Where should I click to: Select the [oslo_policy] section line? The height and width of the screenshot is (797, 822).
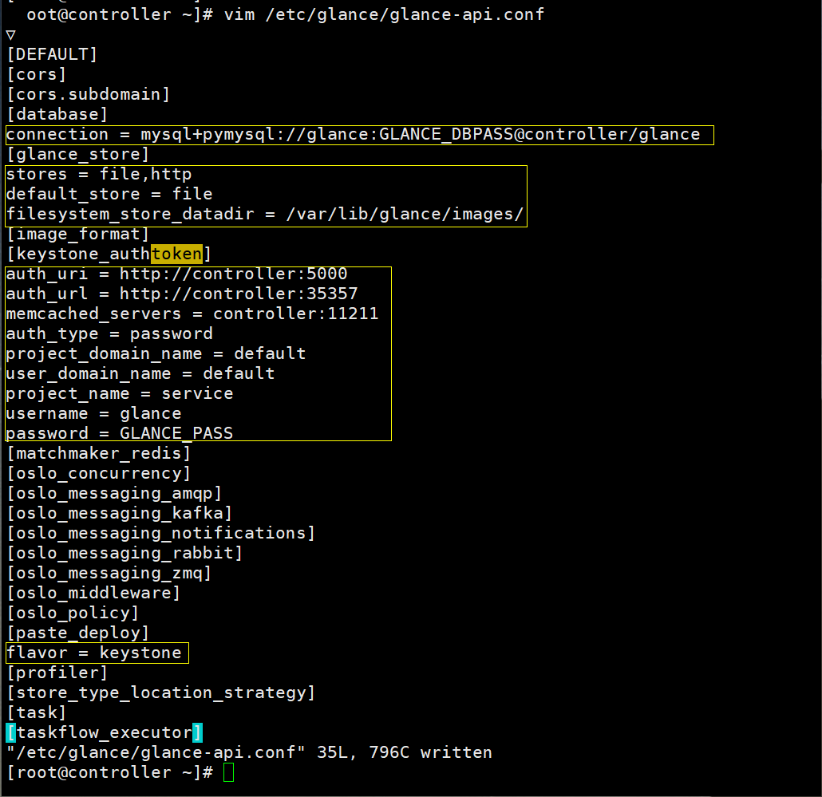click(73, 613)
